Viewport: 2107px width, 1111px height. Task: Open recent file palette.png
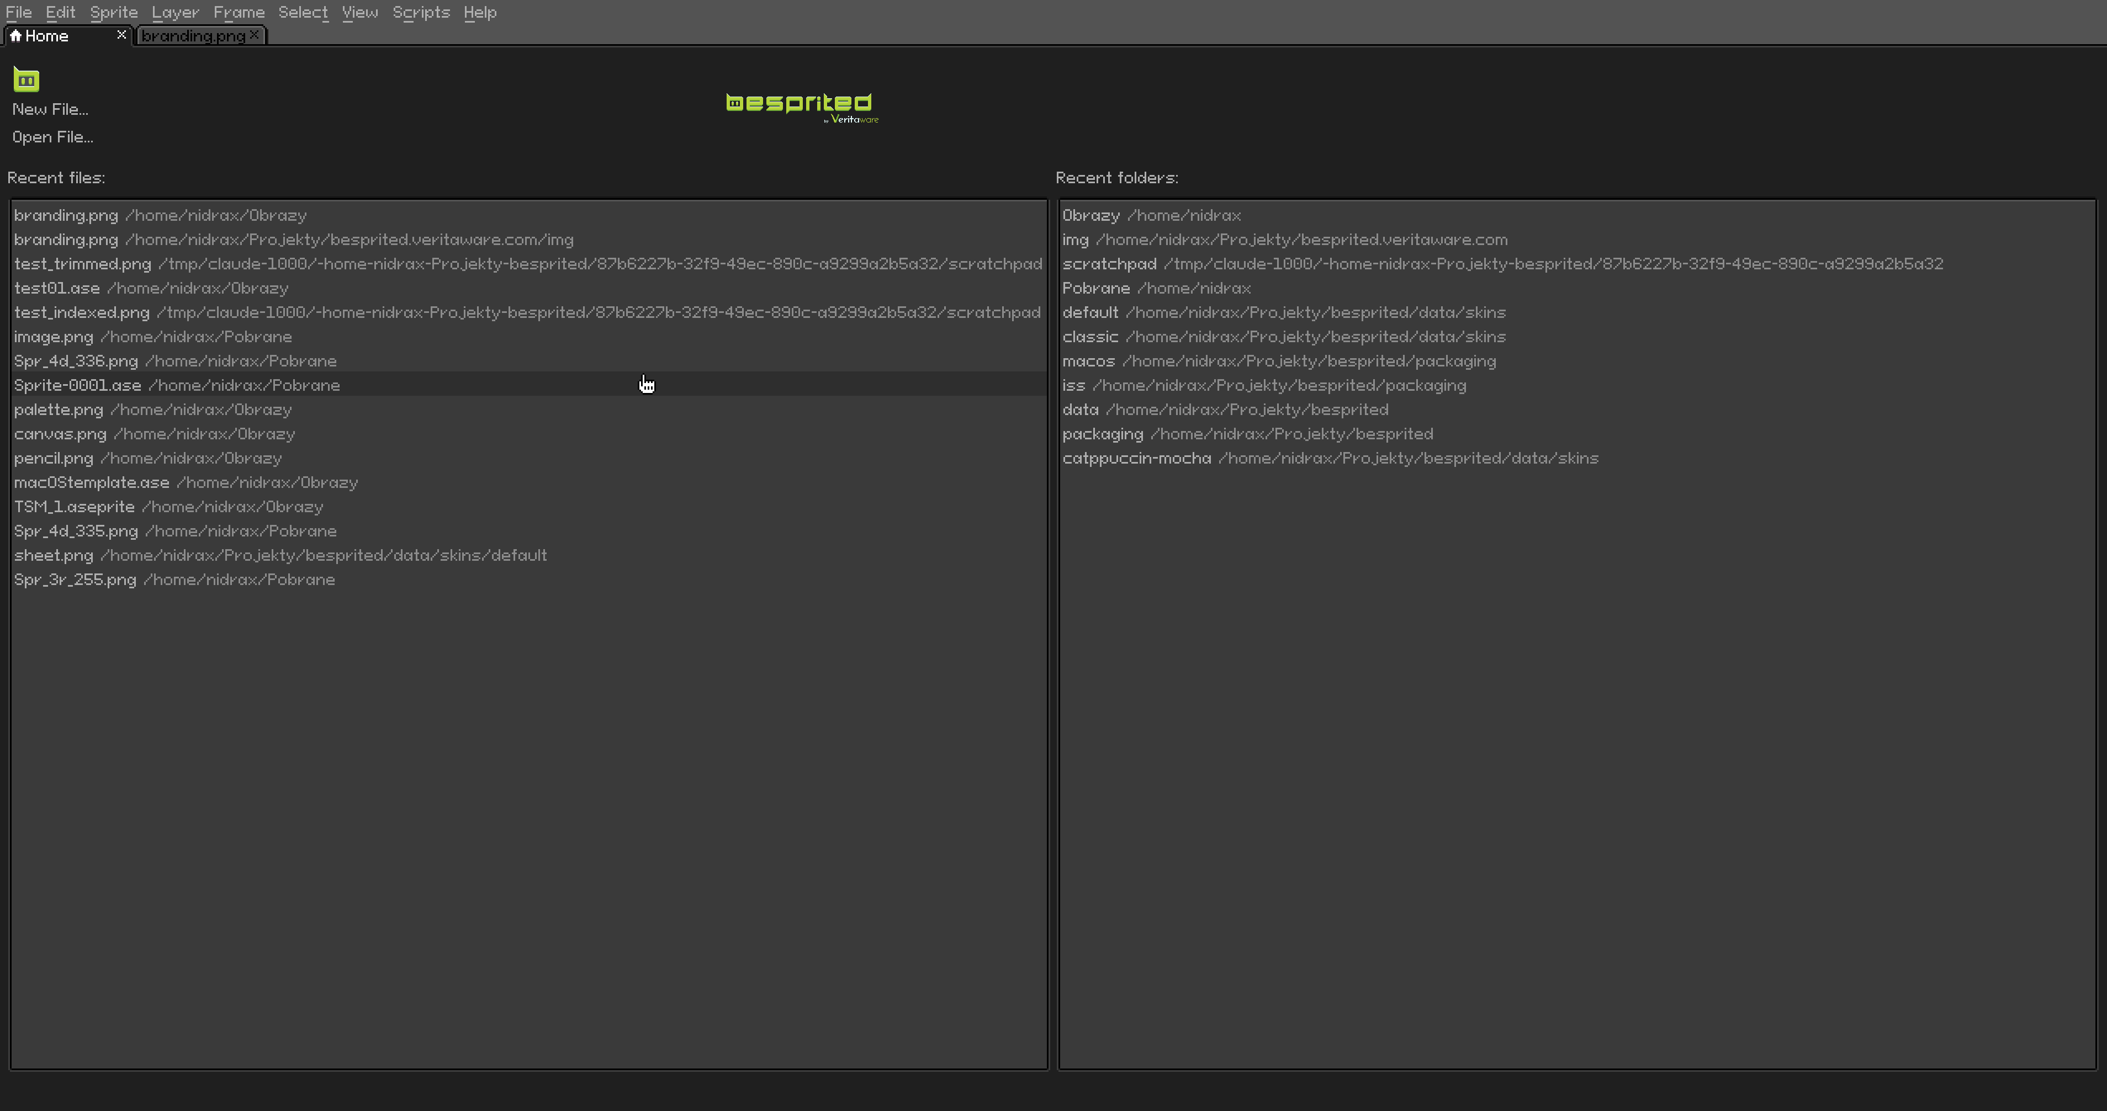pos(528,410)
